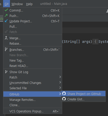Click GitHub logo beside Share Project

pos(64,94)
